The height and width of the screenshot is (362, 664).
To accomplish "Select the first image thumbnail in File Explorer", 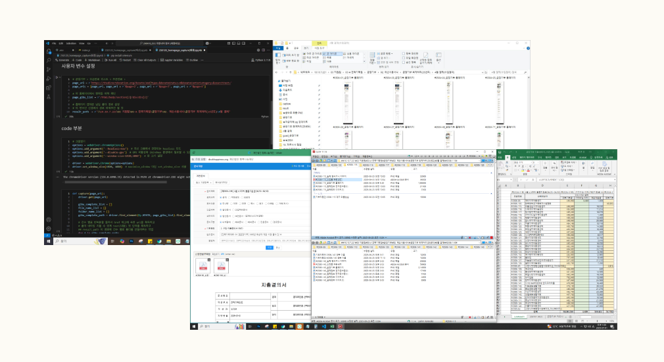I will (x=348, y=102).
